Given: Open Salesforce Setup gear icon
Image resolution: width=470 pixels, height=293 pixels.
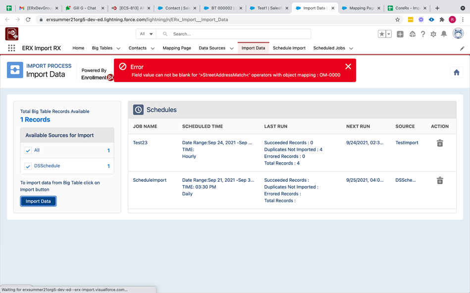Looking at the screenshot, I should (433, 34).
